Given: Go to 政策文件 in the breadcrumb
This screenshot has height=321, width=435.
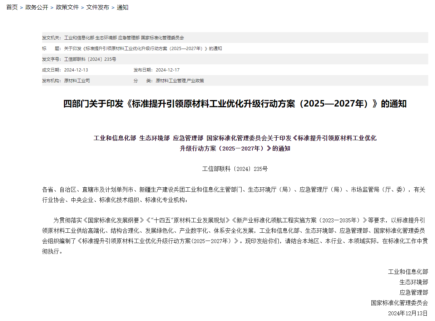Looking at the screenshot, I should [x=67, y=8].
